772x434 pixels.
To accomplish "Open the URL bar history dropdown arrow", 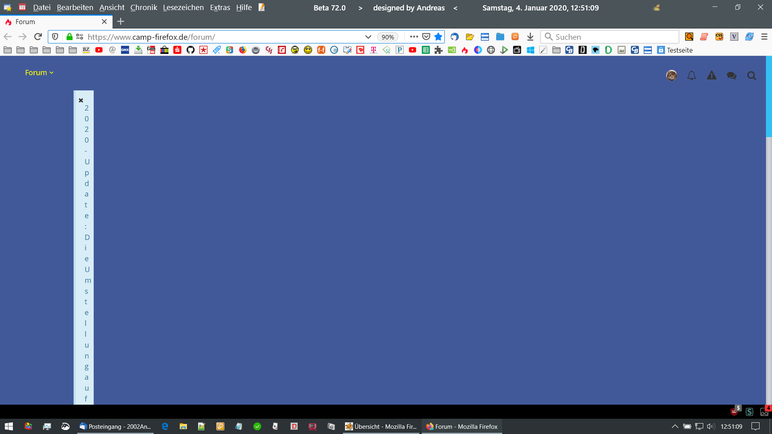I will tap(368, 37).
